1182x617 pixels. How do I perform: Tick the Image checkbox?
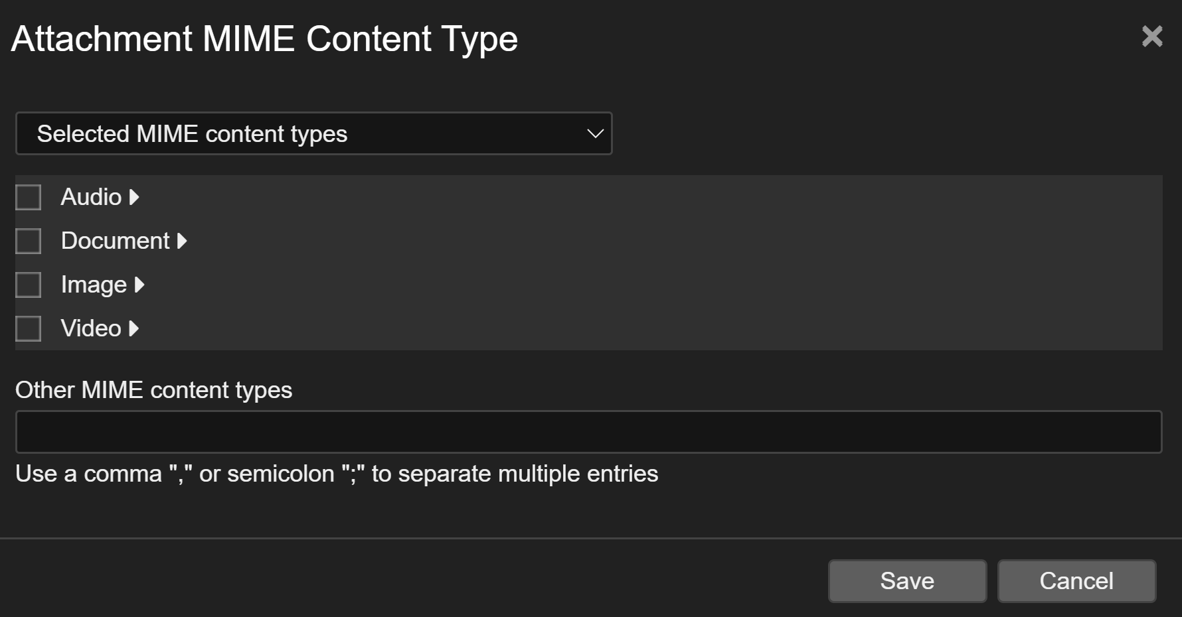tap(29, 285)
